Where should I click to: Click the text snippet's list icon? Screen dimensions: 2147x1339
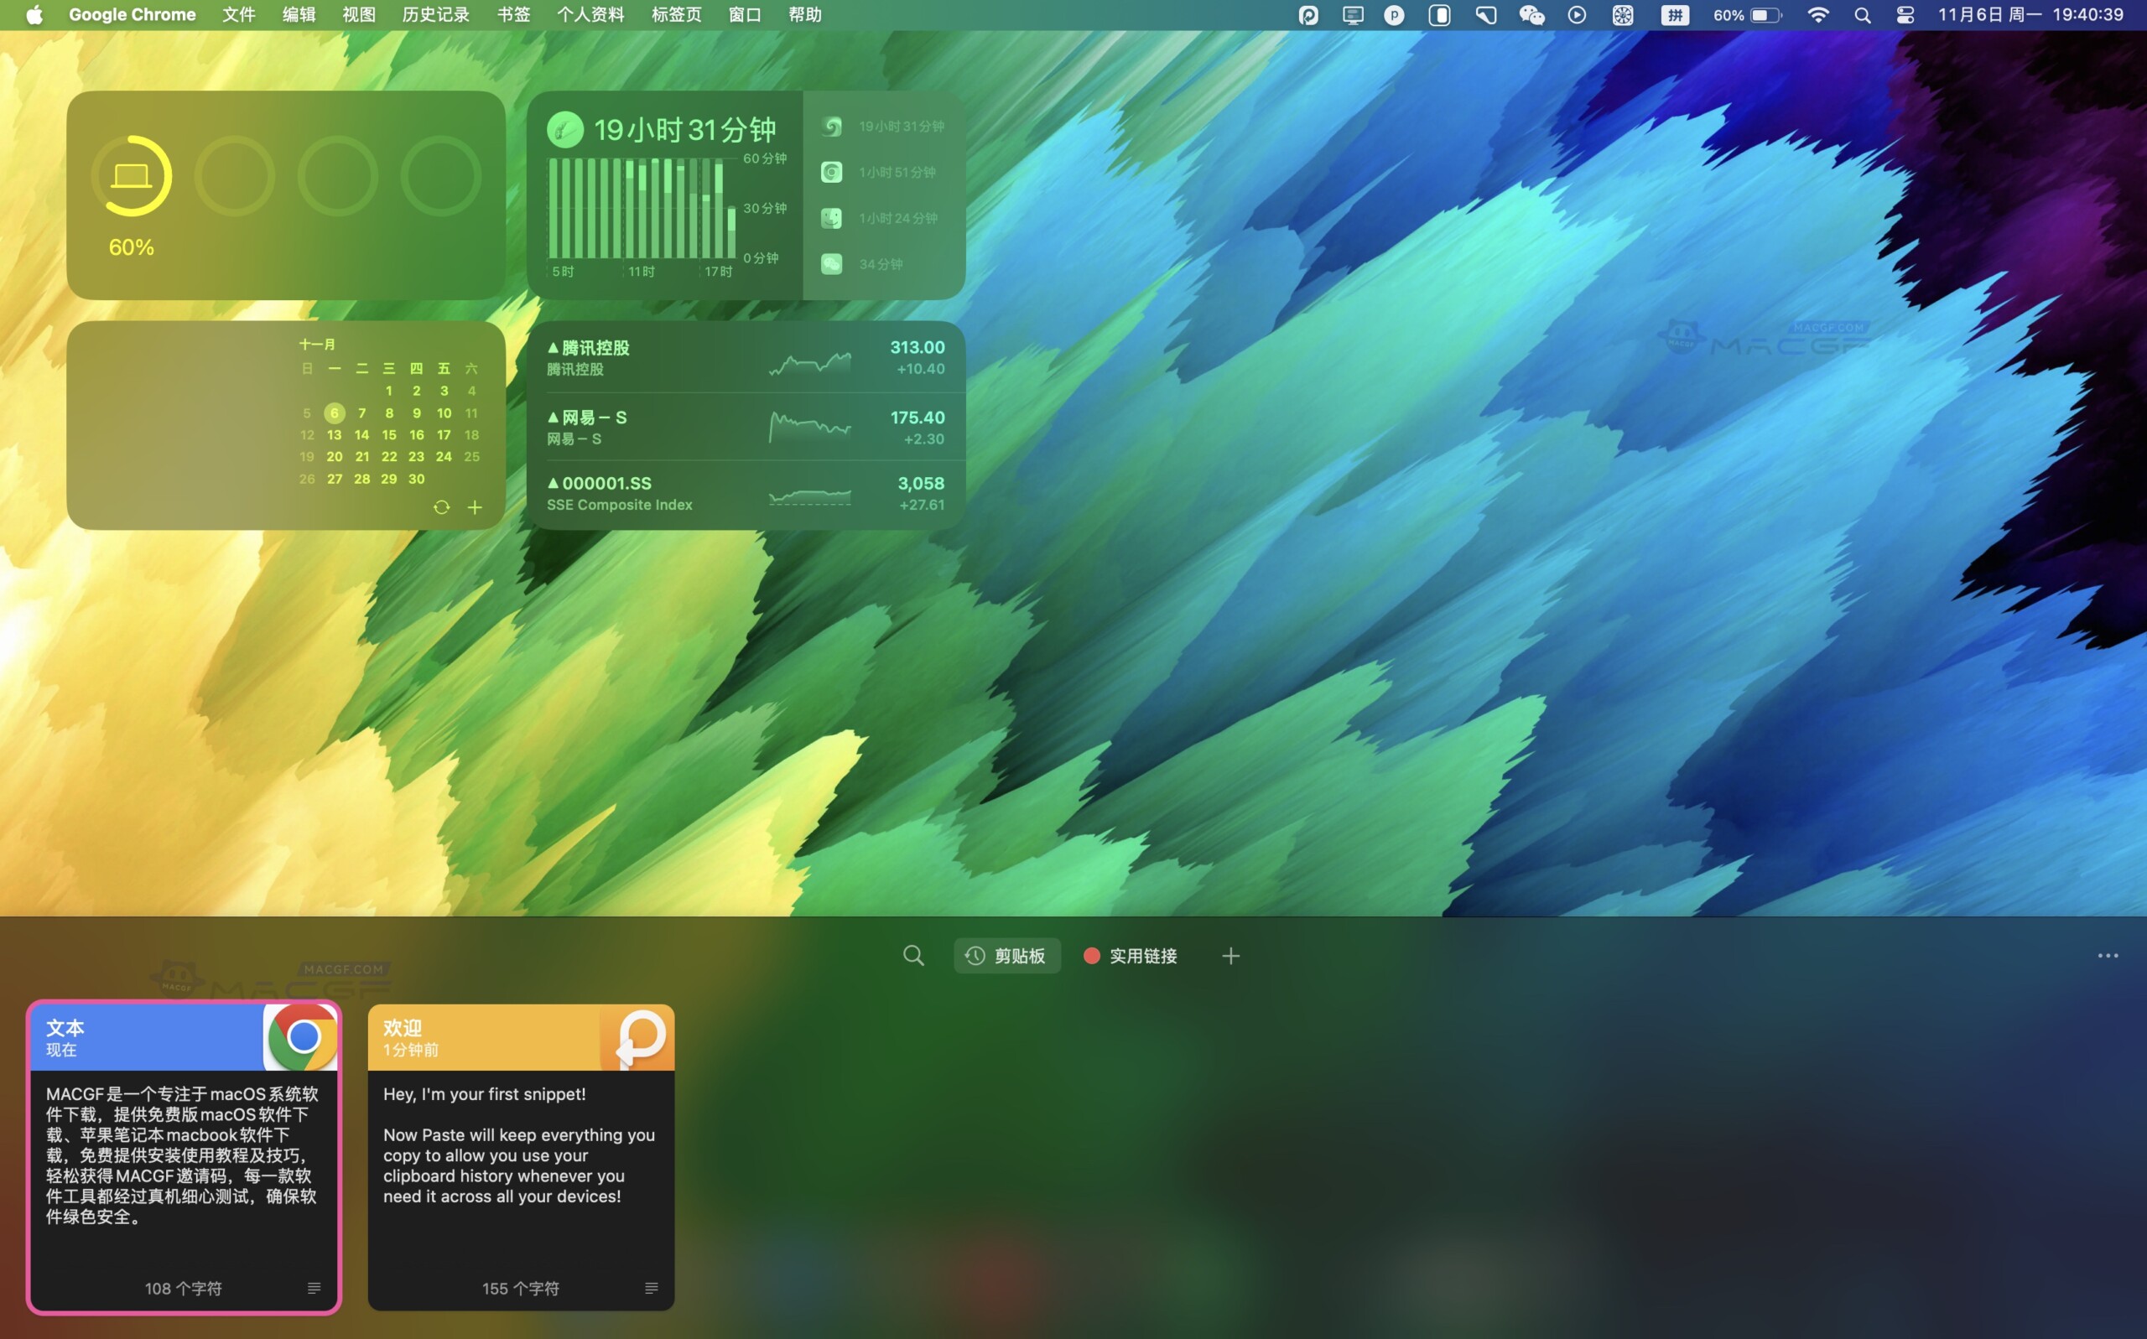(x=314, y=1289)
